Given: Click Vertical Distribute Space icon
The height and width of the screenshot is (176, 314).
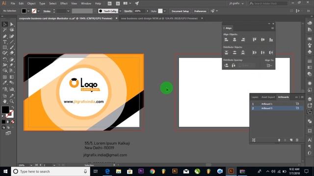Looking at the screenshot, I should point(226,66).
